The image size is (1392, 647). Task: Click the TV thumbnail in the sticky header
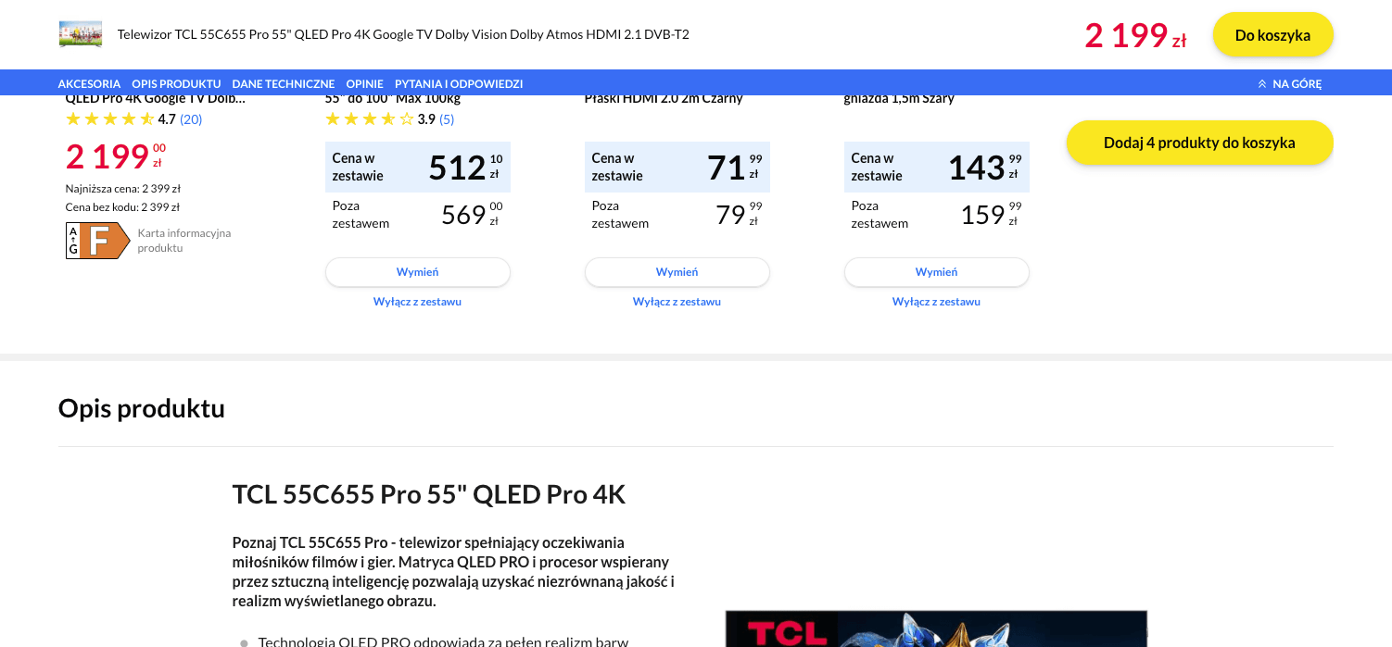(x=80, y=34)
